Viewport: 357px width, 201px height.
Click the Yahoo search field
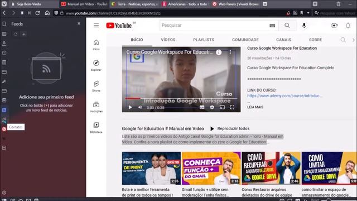pyautogui.click(x=337, y=13)
